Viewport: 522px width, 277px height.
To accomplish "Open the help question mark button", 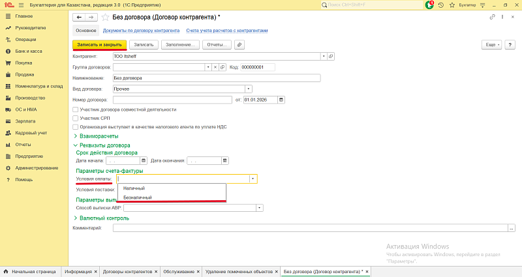I will click(510, 44).
